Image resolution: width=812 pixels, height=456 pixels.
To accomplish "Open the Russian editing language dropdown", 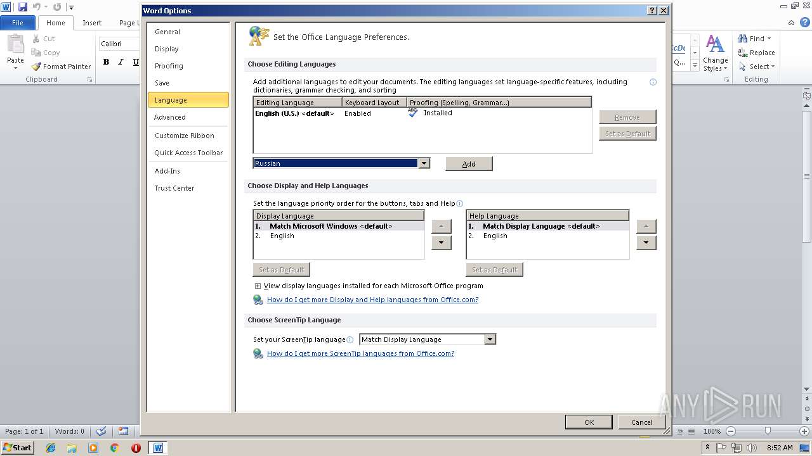I will tap(424, 163).
